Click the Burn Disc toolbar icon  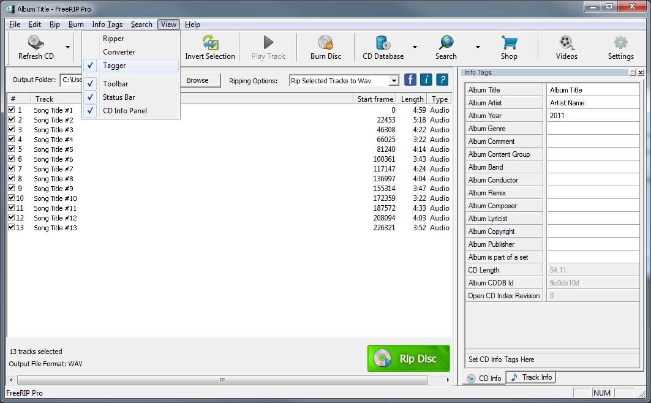coord(326,42)
